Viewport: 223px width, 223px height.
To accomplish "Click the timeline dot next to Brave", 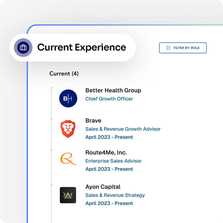I will 51,119.
